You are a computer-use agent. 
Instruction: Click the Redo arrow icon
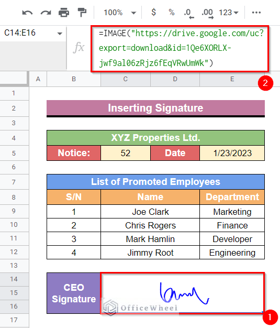(x=46, y=13)
